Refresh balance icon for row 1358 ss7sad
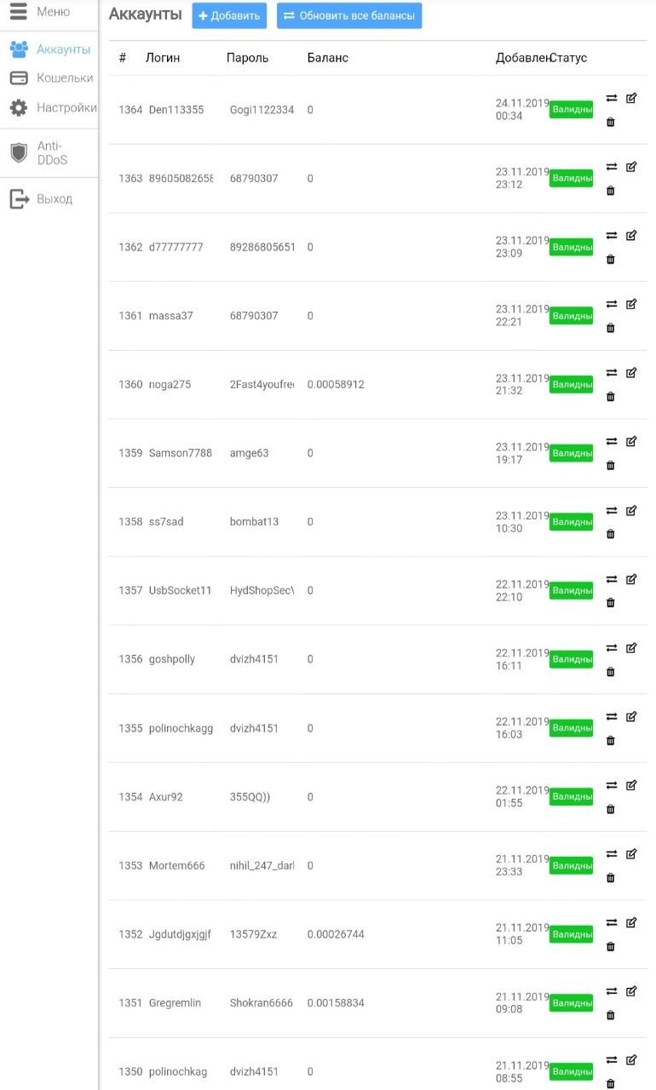Viewport: 656px width, 1090px height. tap(612, 511)
